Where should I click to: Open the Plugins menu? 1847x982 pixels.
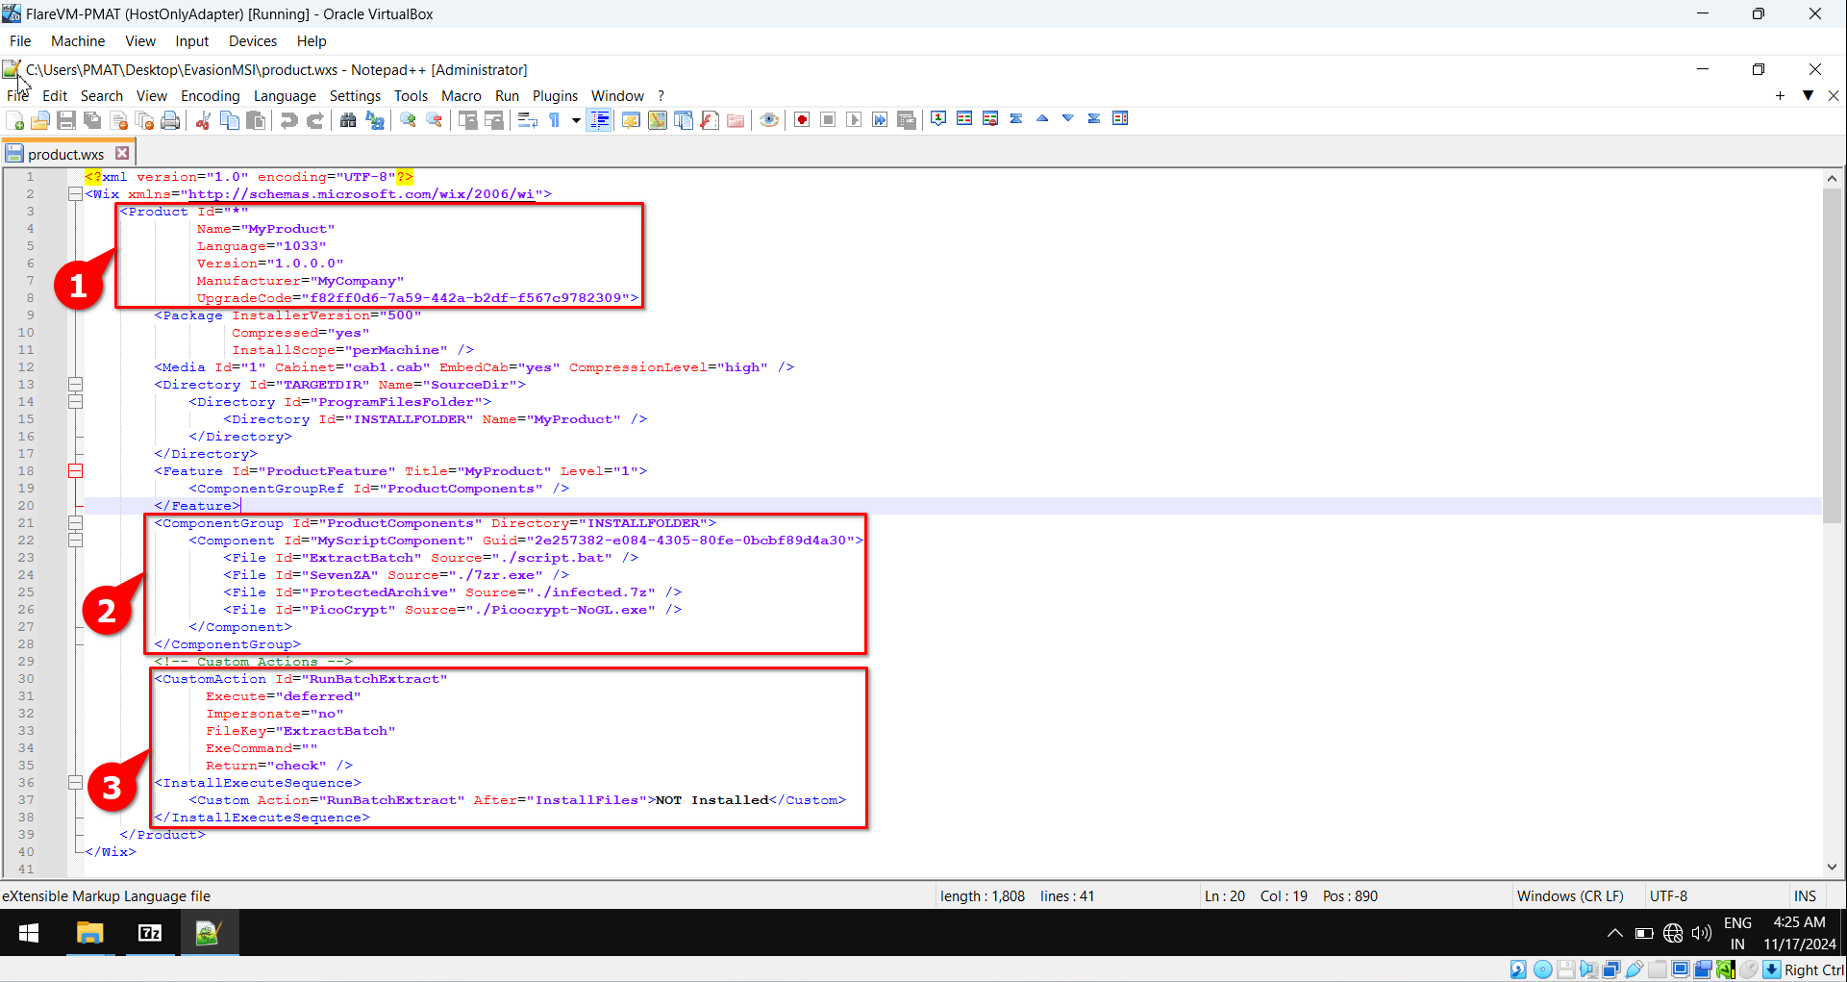pyautogui.click(x=555, y=96)
